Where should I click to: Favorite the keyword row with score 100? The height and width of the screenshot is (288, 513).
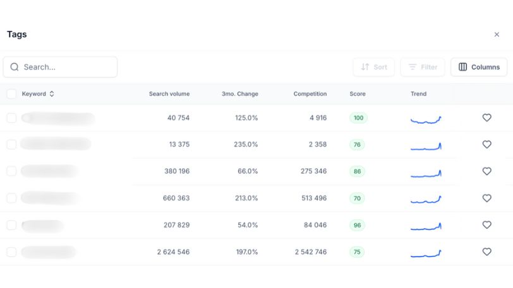486,118
